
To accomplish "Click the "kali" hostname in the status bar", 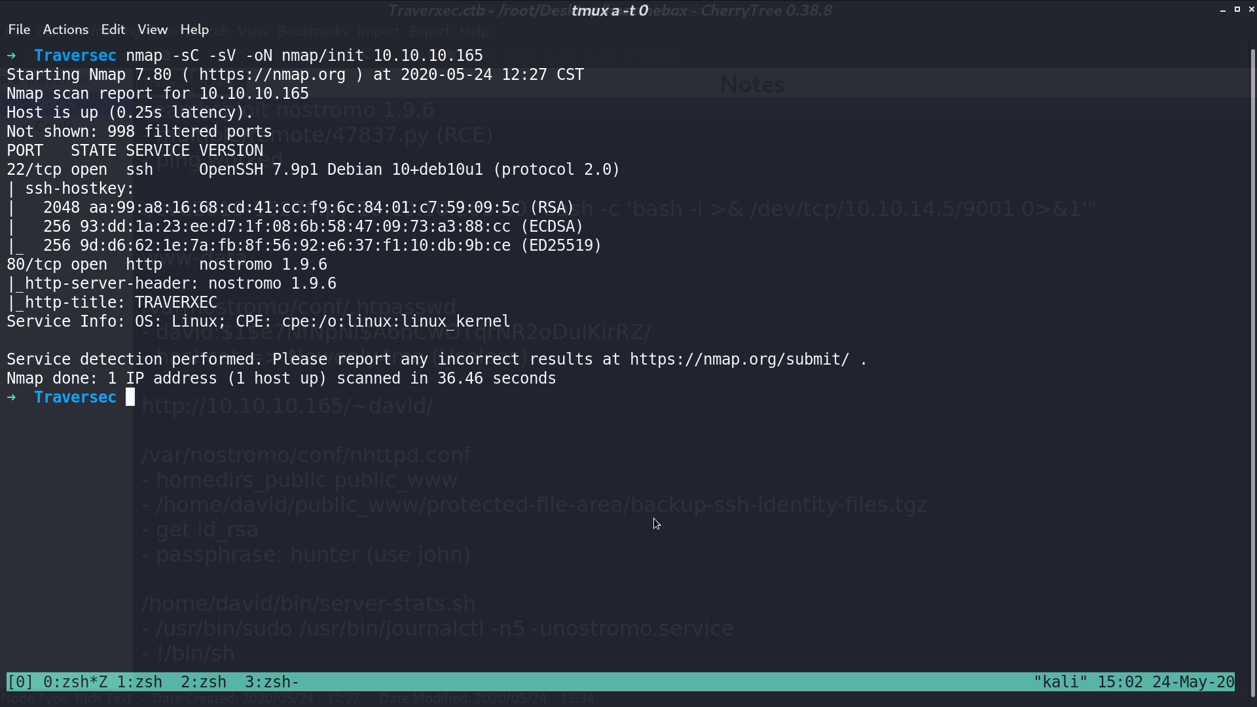I will point(1061,682).
